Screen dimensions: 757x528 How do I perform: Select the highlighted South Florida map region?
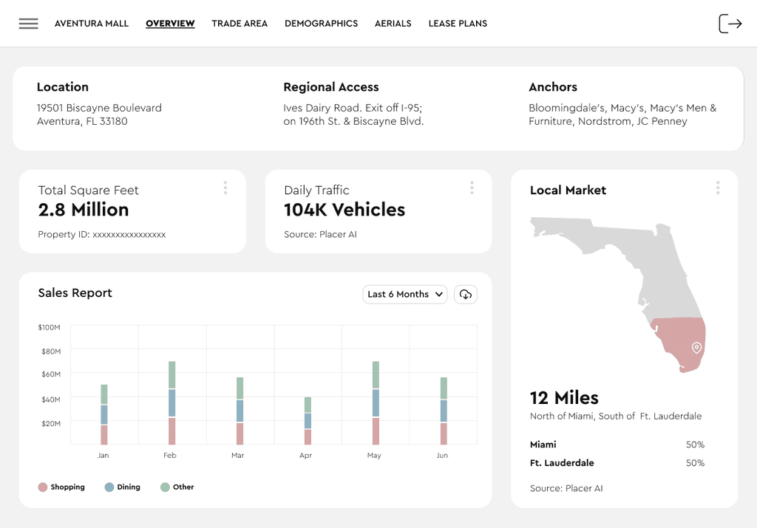coord(679,343)
